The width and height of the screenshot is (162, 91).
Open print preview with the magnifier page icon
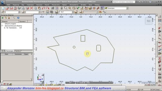click(23, 8)
